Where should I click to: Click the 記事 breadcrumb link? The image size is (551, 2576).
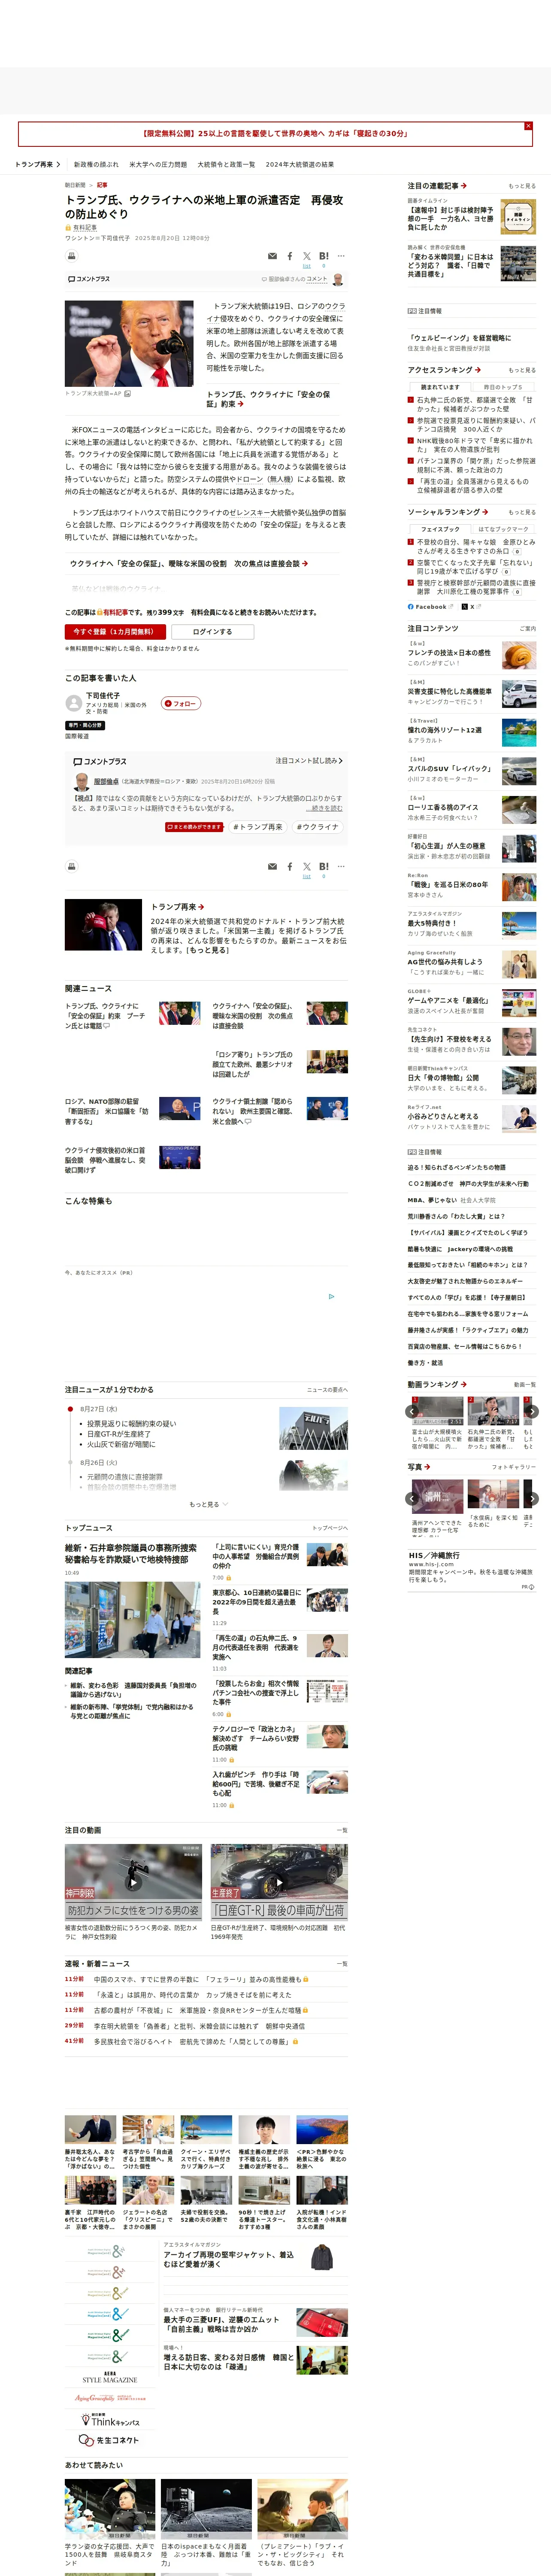tap(102, 185)
